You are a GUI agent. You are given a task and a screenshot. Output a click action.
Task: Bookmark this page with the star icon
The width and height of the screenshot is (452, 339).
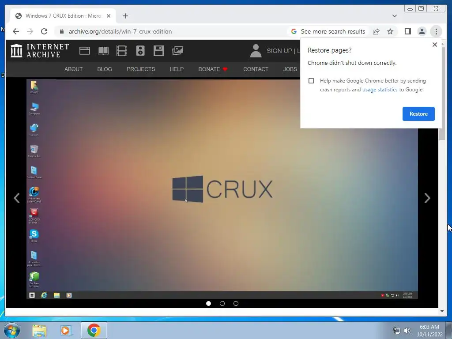pyautogui.click(x=390, y=31)
